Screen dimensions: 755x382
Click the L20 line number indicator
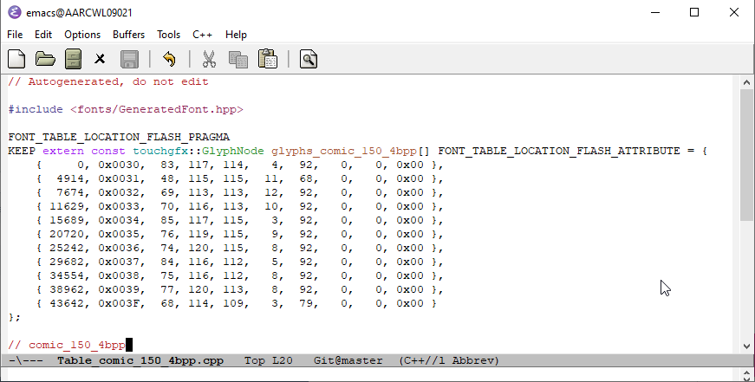[x=283, y=360]
